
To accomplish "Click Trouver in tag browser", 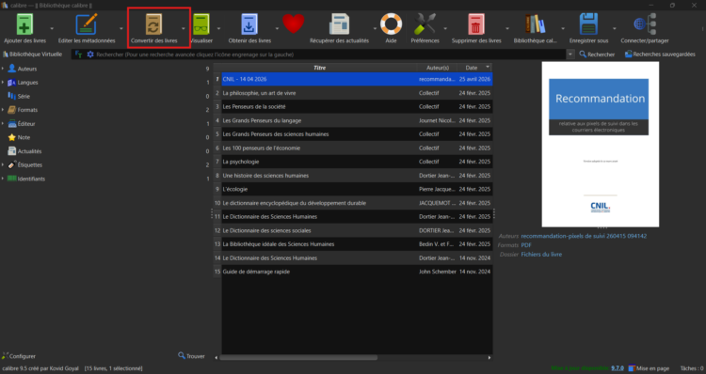I will tap(191, 356).
